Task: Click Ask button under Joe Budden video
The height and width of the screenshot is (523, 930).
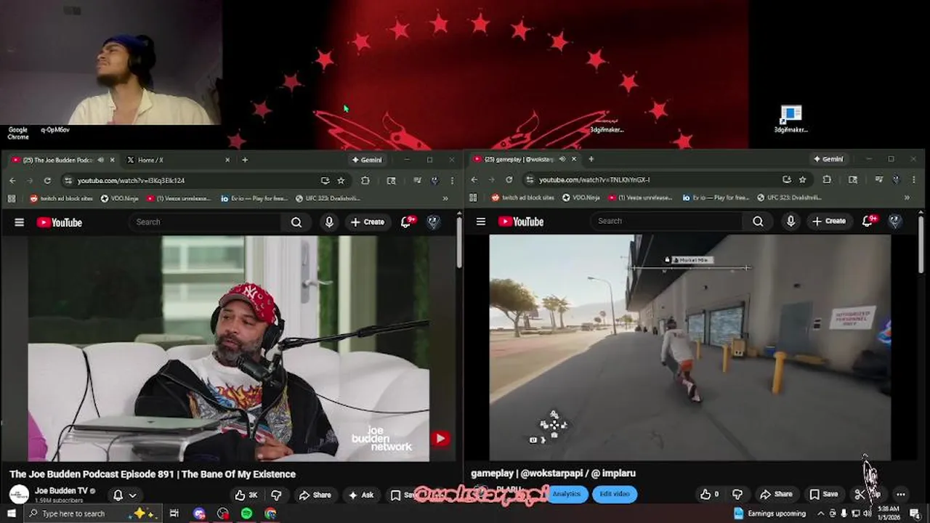Action: click(x=361, y=495)
